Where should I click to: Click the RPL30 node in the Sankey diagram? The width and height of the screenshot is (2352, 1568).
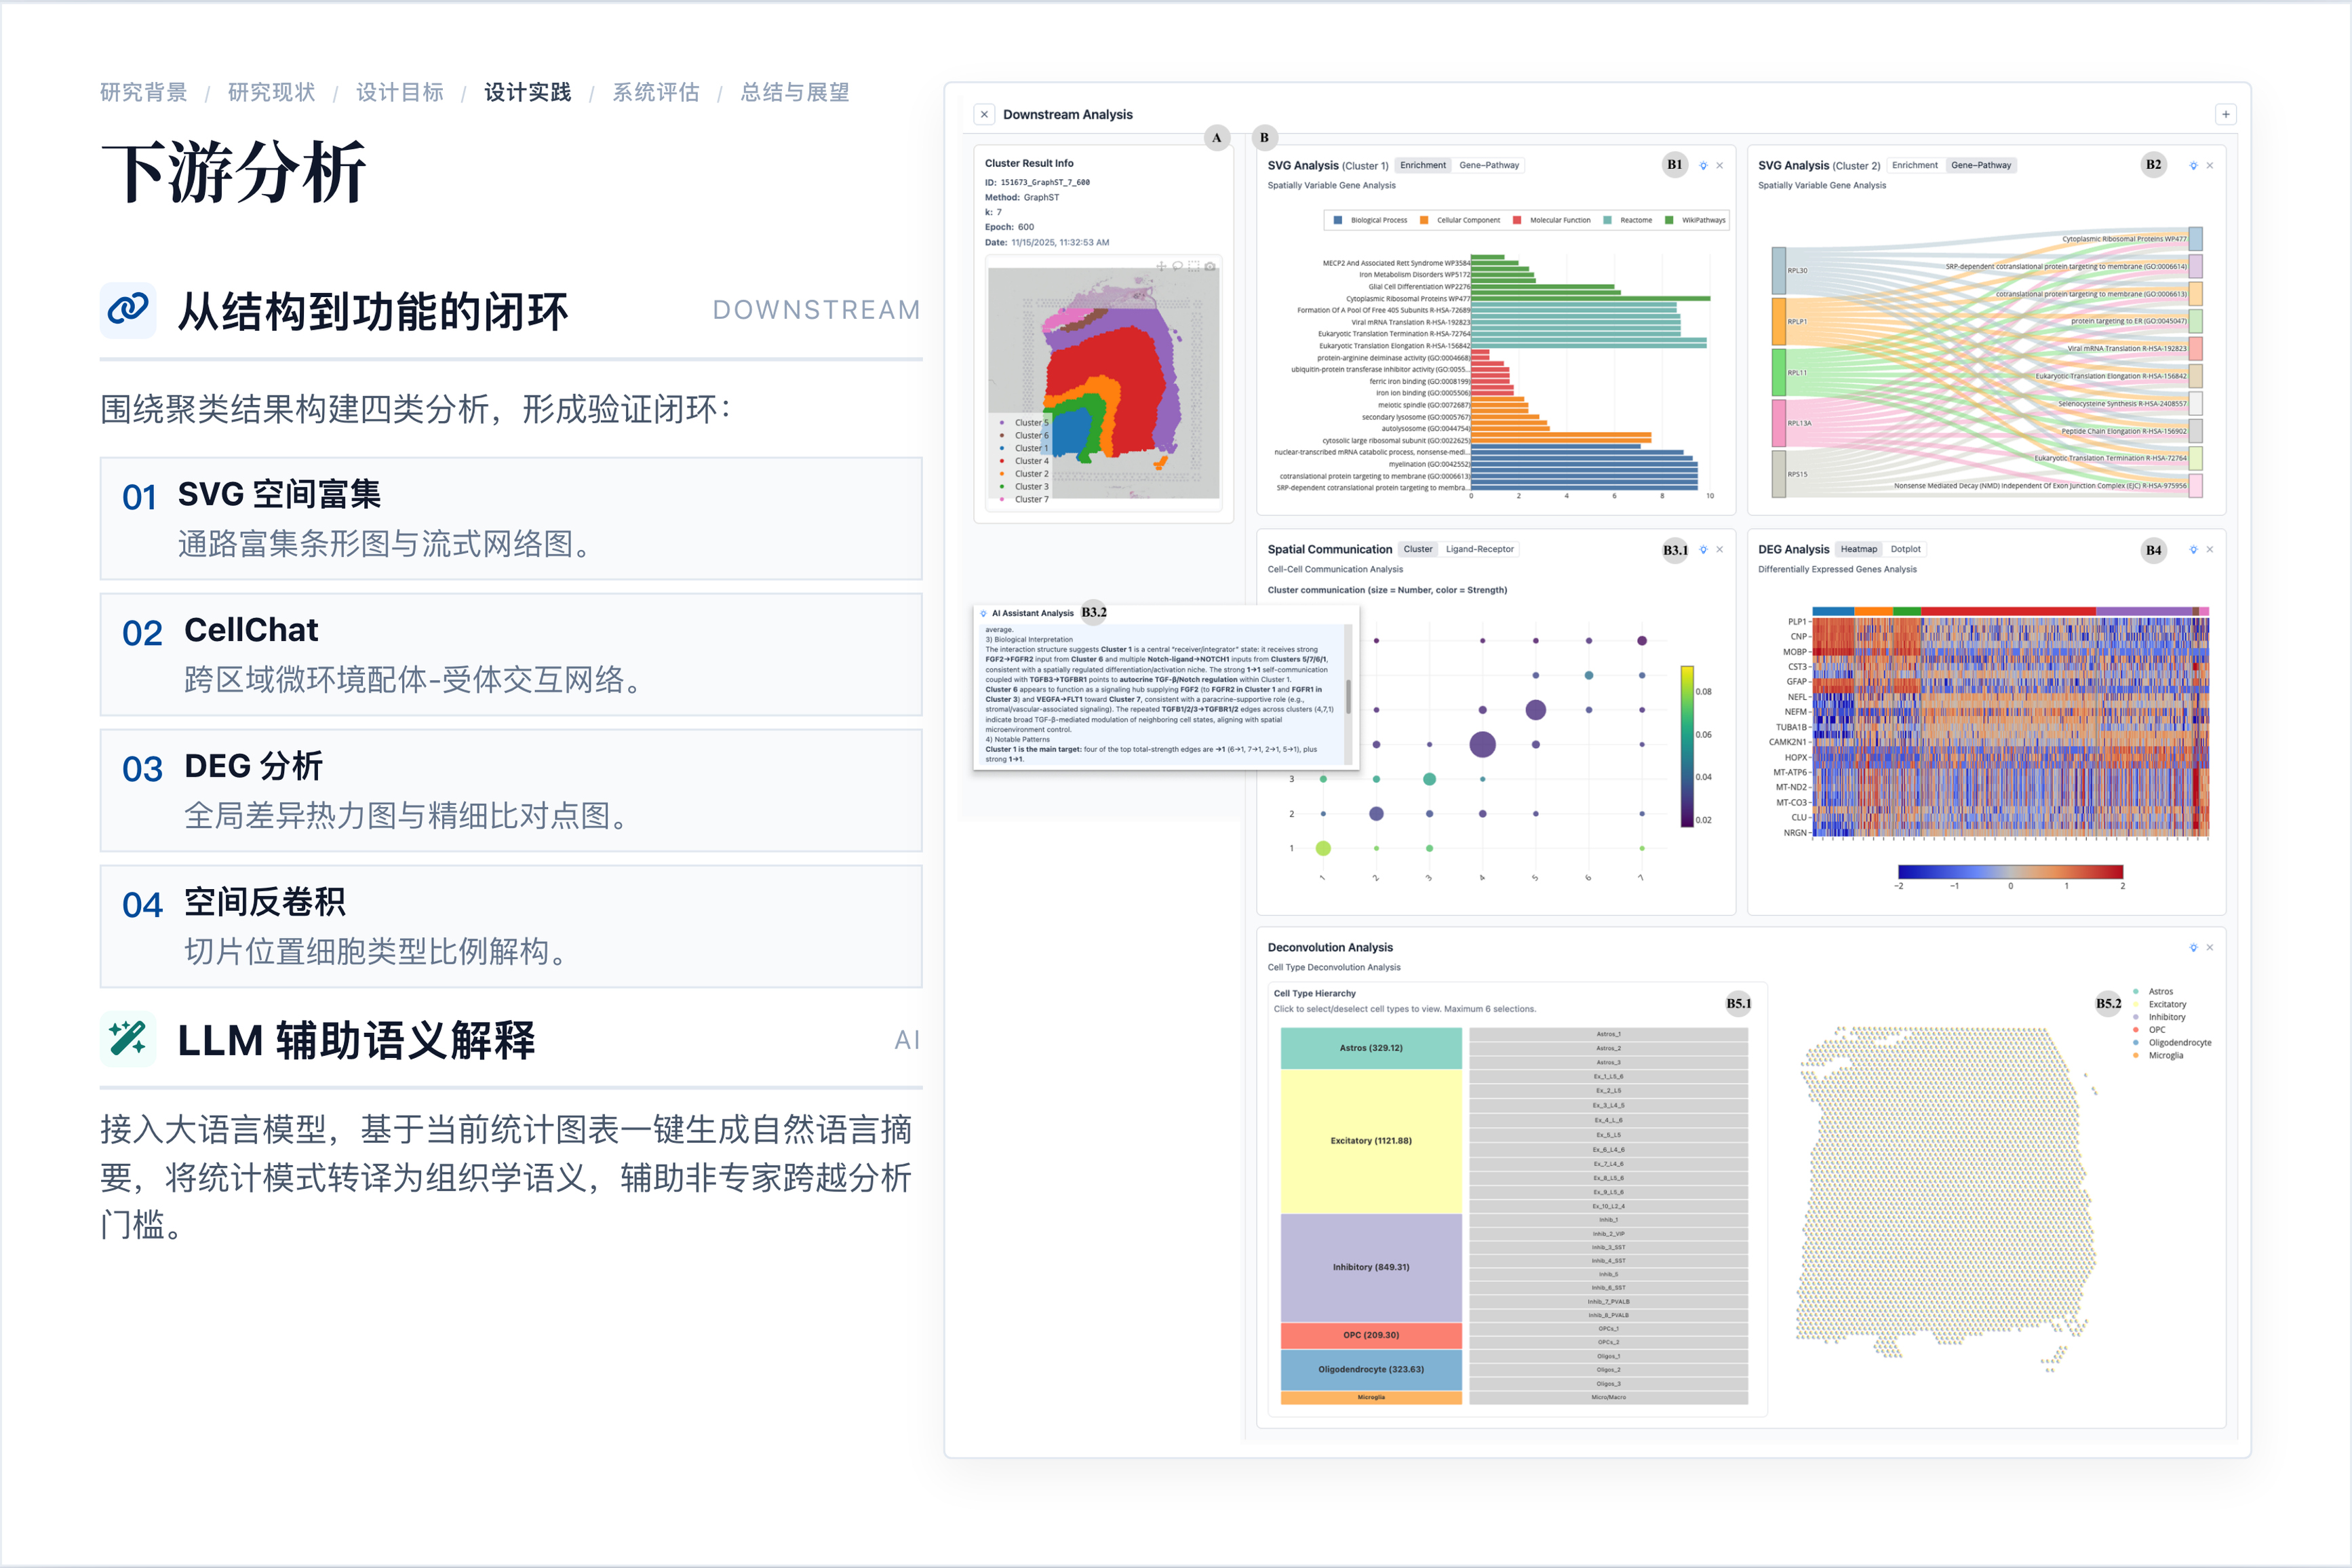pyautogui.click(x=1779, y=270)
